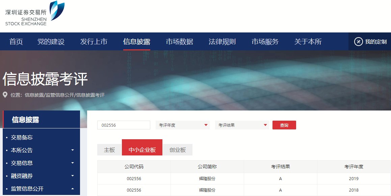Click 辉隆股份 in the 2018 row
The image size is (391, 196).
pyautogui.click(x=207, y=190)
